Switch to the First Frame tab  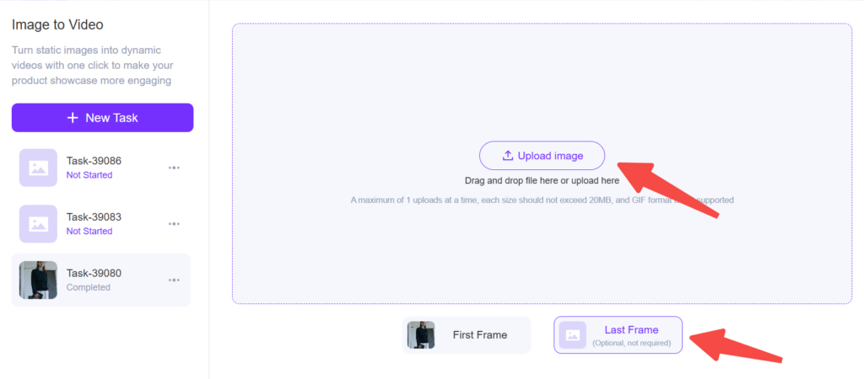479,335
